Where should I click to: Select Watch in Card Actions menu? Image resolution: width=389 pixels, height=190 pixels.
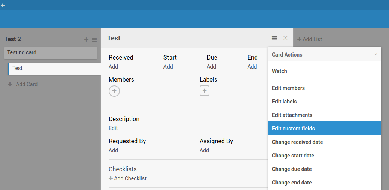[280, 71]
